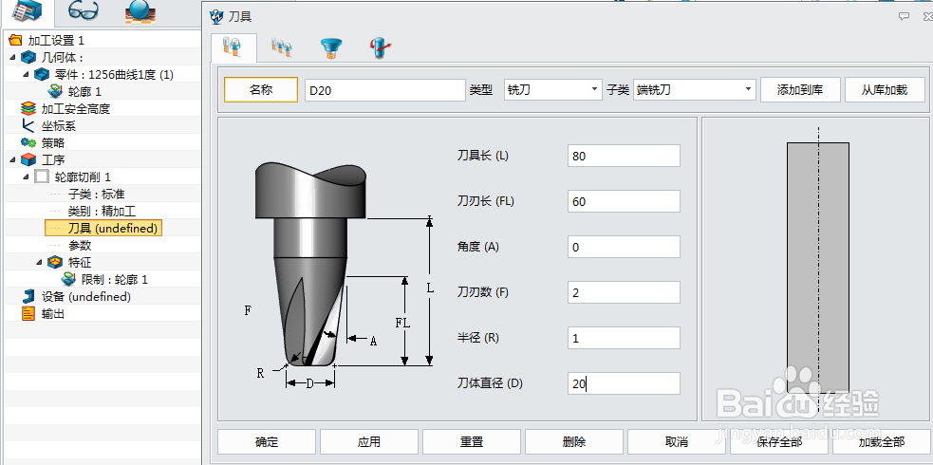Cancel the dialog with 取消
The width and height of the screenshot is (933, 465).
[x=677, y=442]
